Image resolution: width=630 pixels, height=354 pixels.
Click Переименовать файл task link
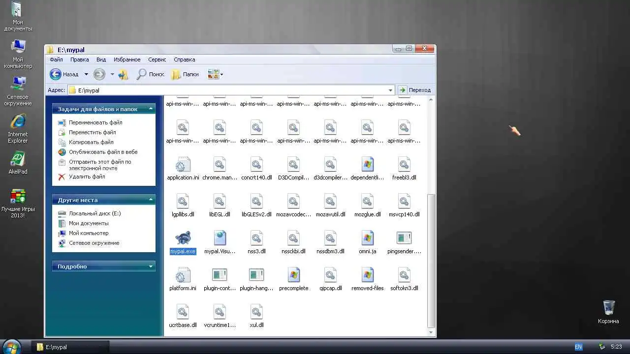(95, 122)
